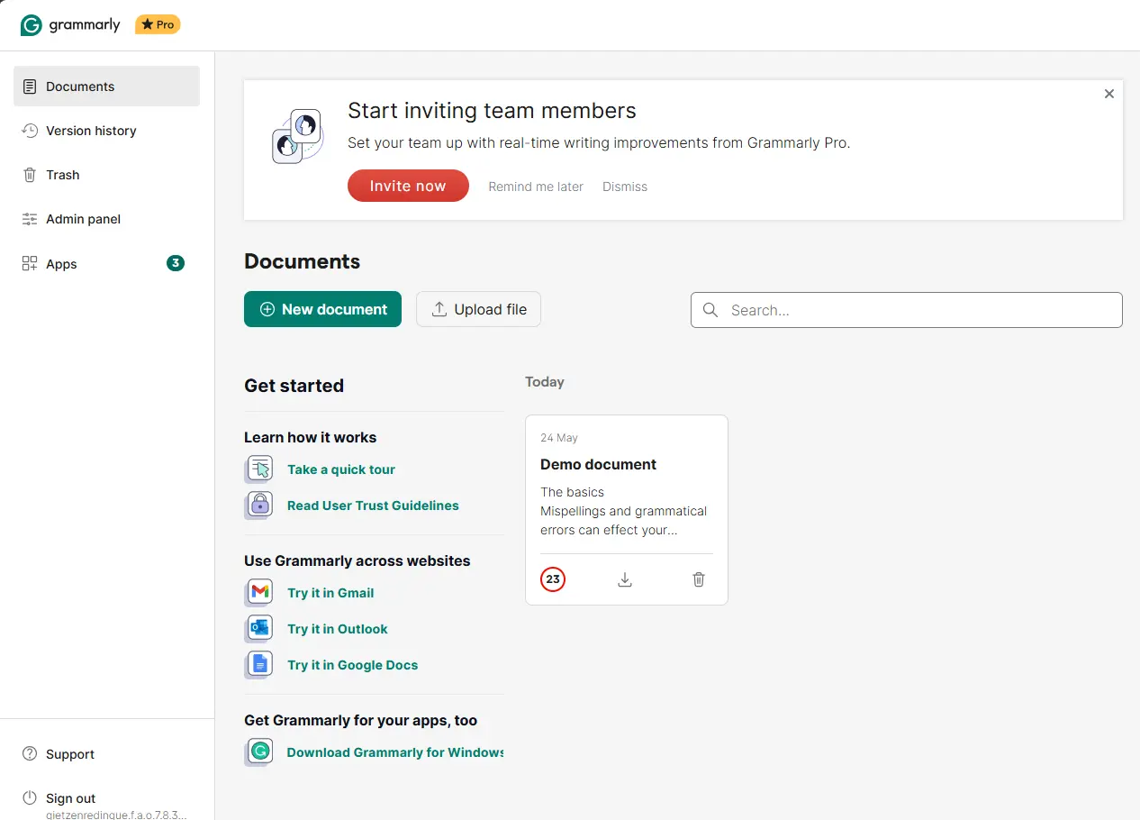
Task: Click the Invite now button
Action: 408,186
